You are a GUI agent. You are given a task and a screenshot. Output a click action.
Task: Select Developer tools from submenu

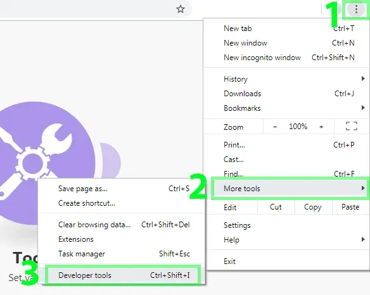pos(123,275)
